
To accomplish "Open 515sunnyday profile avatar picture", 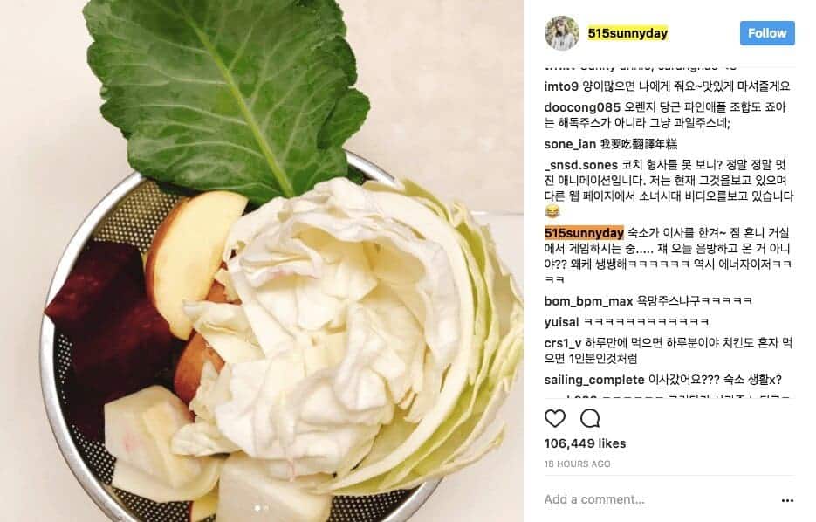I will click(562, 33).
